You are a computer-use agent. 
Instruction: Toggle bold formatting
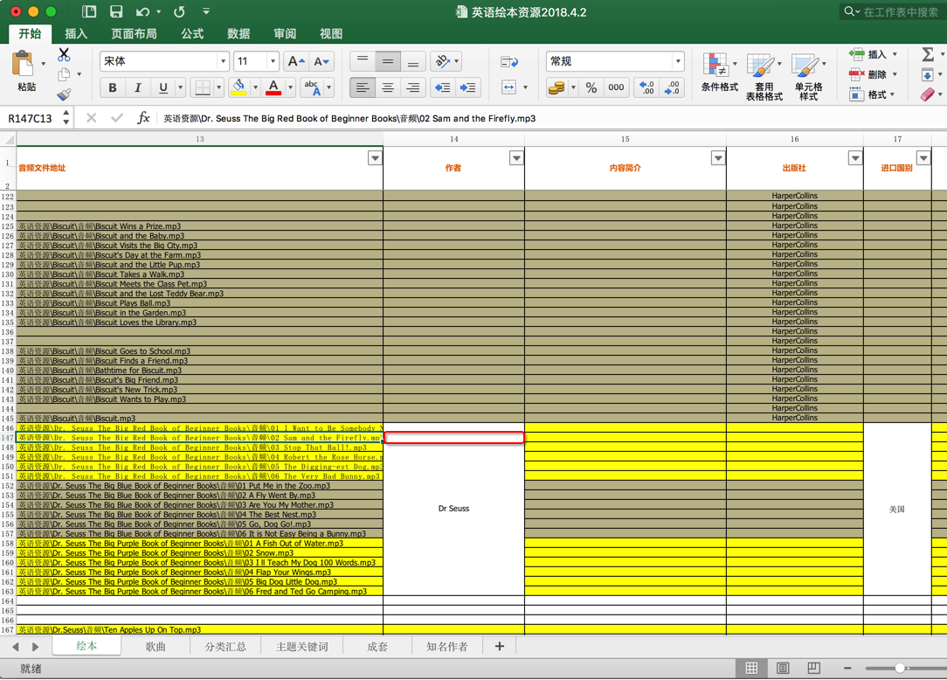(x=112, y=87)
